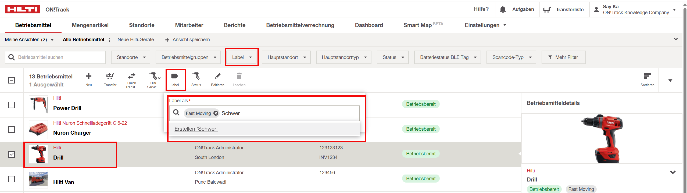The image size is (687, 193).
Task: Remove the Fast Moving label chip
Action: (216, 113)
